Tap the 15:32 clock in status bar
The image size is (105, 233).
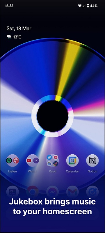coord(9,6)
